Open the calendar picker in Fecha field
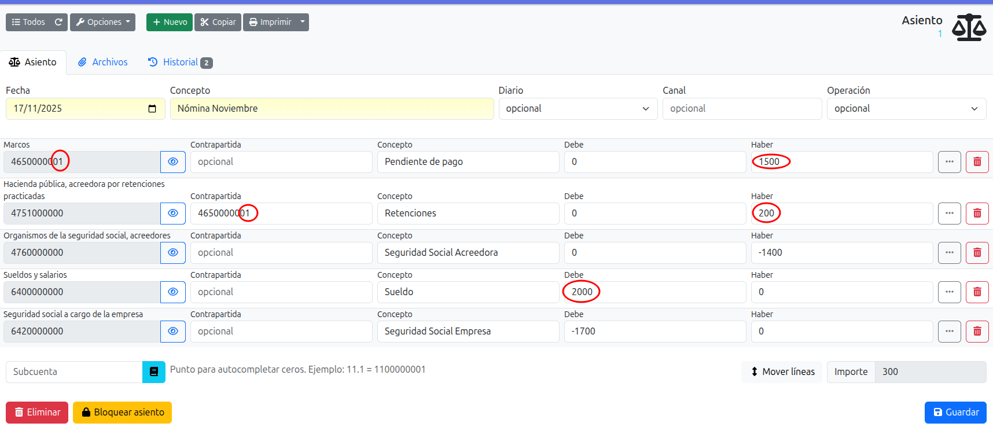This screenshot has width=993, height=434. coord(152,109)
